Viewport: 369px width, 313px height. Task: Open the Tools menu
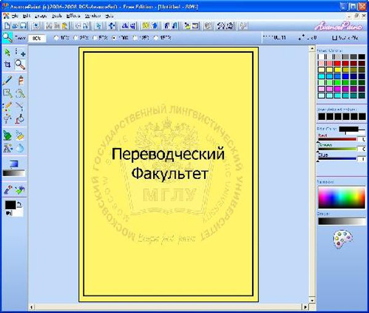[57, 16]
